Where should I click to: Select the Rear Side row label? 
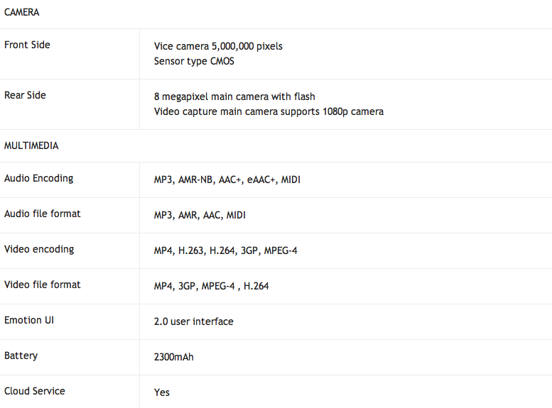(25, 95)
